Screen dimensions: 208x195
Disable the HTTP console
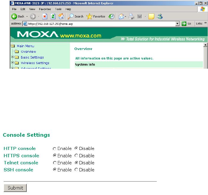click(76, 148)
